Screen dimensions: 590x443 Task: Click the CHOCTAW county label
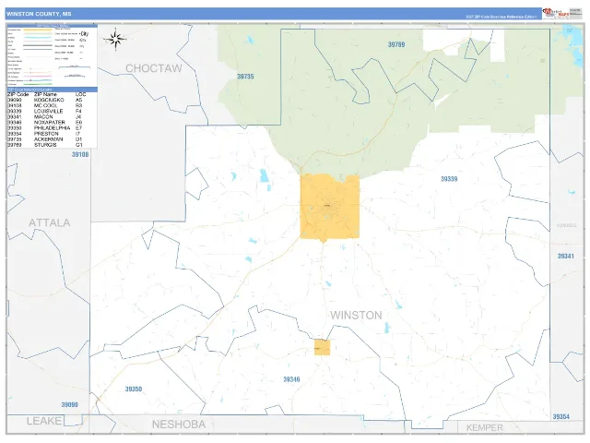coord(154,68)
